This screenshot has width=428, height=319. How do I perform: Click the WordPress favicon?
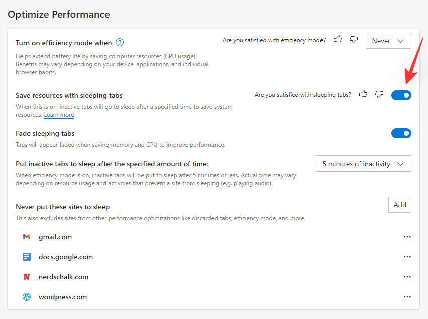(x=27, y=296)
